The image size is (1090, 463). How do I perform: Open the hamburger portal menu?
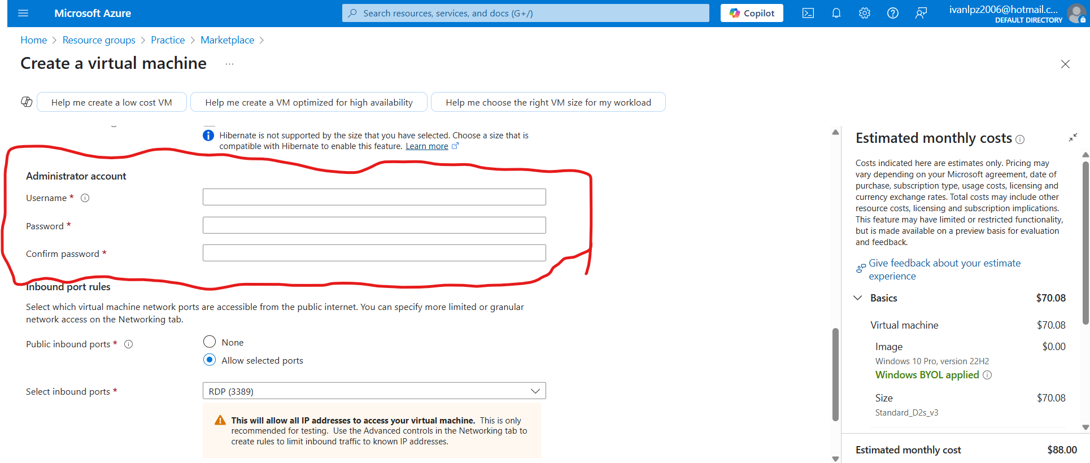[23, 13]
